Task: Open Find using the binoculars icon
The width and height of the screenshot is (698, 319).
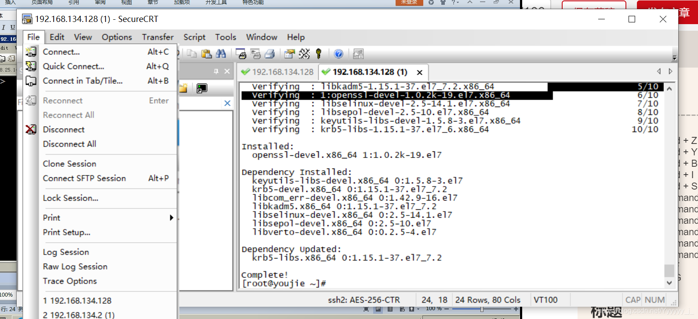Action: click(221, 54)
